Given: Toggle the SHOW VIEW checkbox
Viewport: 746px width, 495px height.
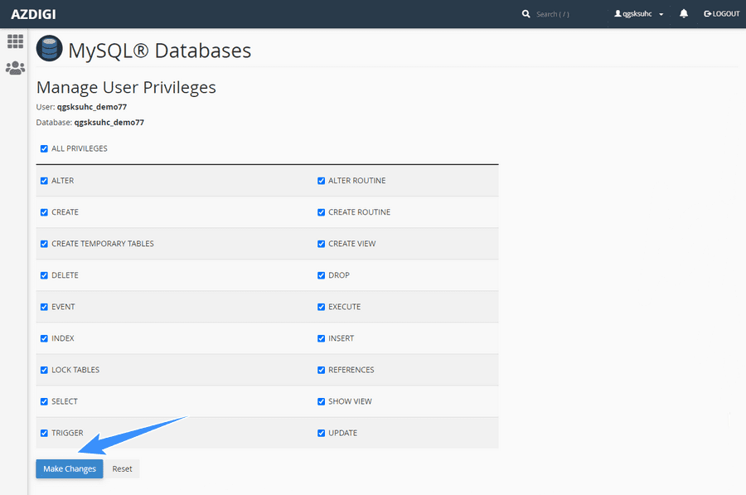Looking at the screenshot, I should click(x=321, y=401).
